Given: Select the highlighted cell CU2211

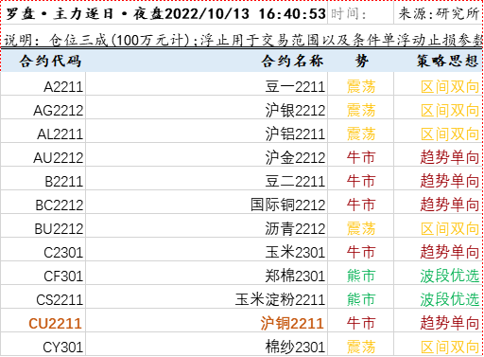Looking at the screenshot, I should (x=43, y=320).
